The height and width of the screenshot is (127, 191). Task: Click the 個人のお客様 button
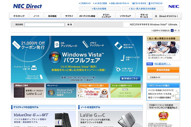click(100, 9)
